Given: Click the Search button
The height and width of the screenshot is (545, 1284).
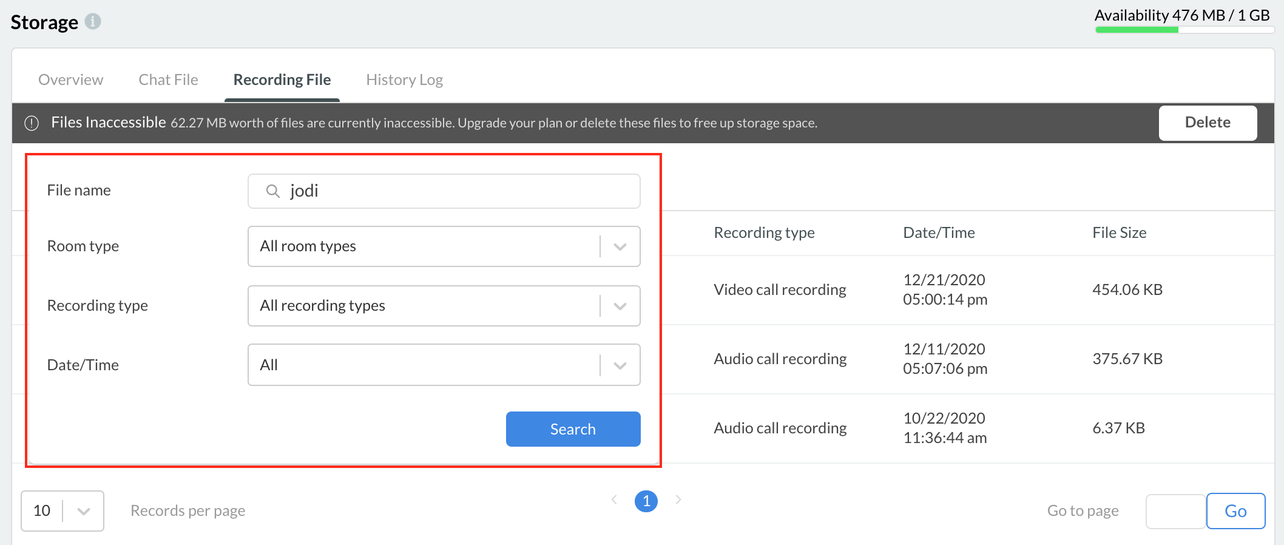Looking at the screenshot, I should [x=573, y=429].
